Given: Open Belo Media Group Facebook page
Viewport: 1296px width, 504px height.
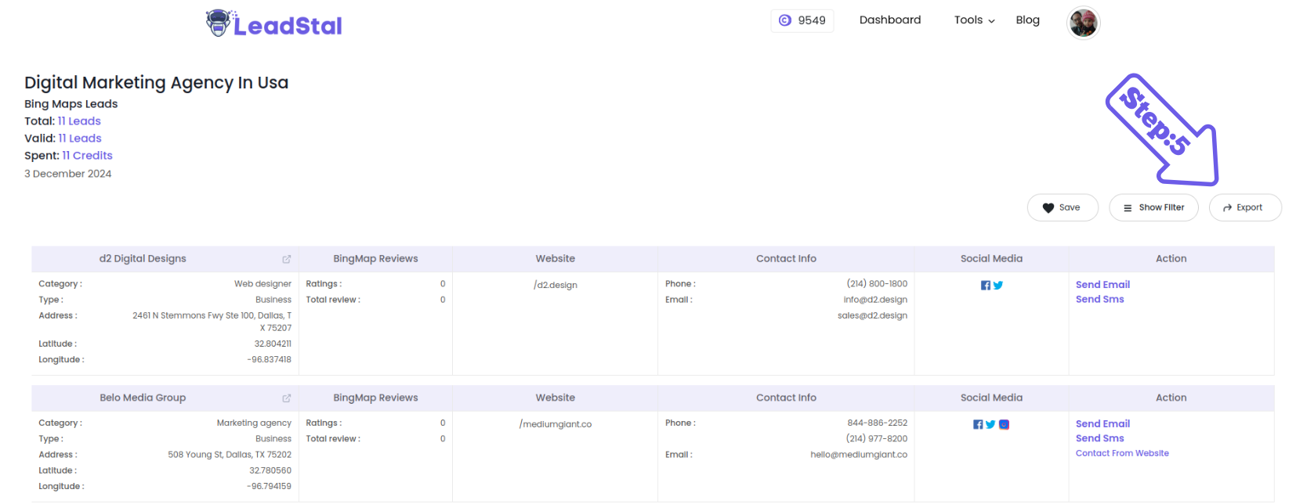Looking at the screenshot, I should (978, 425).
